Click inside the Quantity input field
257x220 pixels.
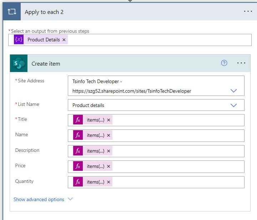pos(156,182)
